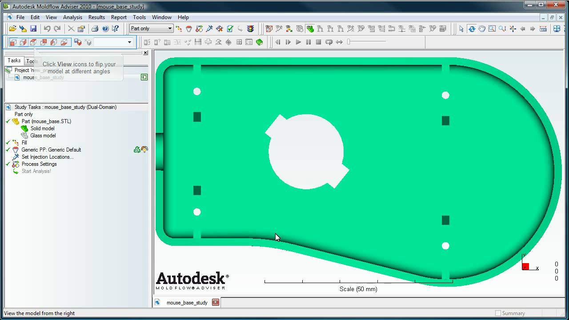Click the Open project folder icon
Viewport: 569px width, 320px height.
click(x=12, y=29)
